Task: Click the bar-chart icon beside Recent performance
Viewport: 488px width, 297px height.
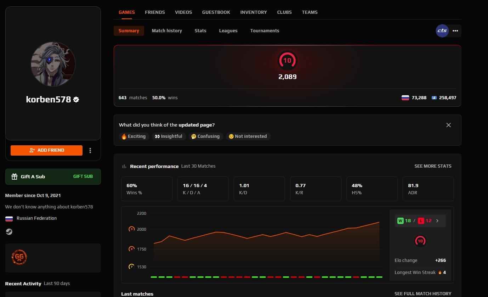Action: point(124,166)
